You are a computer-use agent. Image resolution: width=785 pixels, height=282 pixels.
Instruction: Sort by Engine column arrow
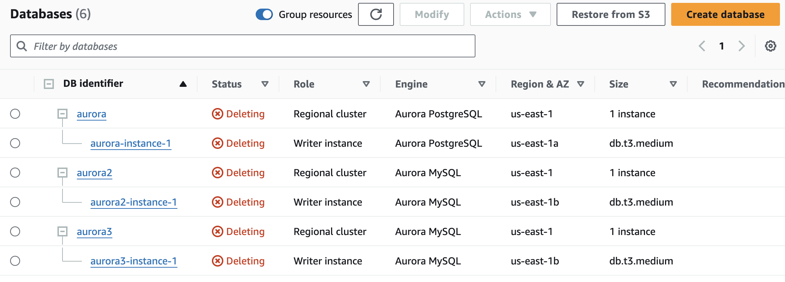482,84
